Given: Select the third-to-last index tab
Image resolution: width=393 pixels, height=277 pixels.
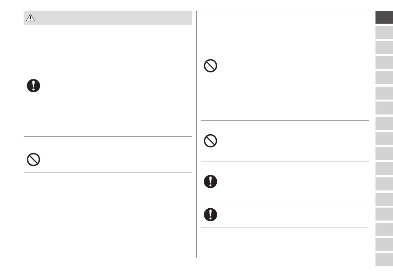Looking at the screenshot, I should click(384, 229).
